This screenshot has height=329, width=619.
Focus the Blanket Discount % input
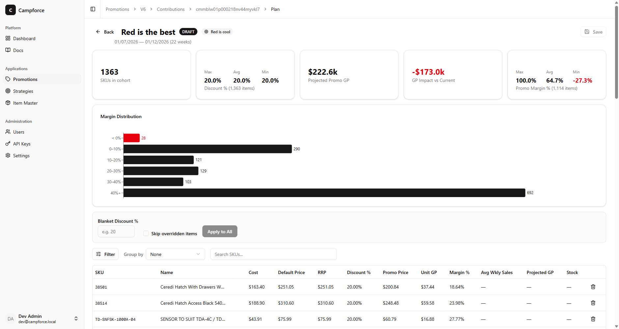[x=116, y=232]
